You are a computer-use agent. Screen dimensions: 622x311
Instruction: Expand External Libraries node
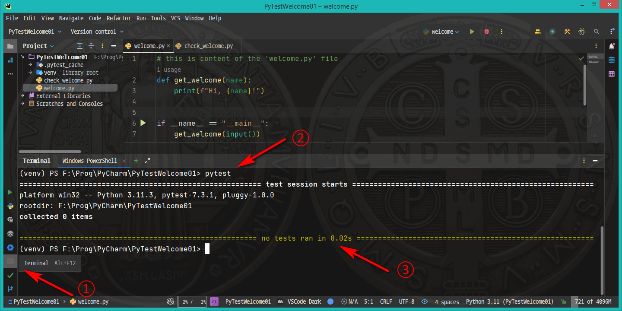tap(23, 96)
